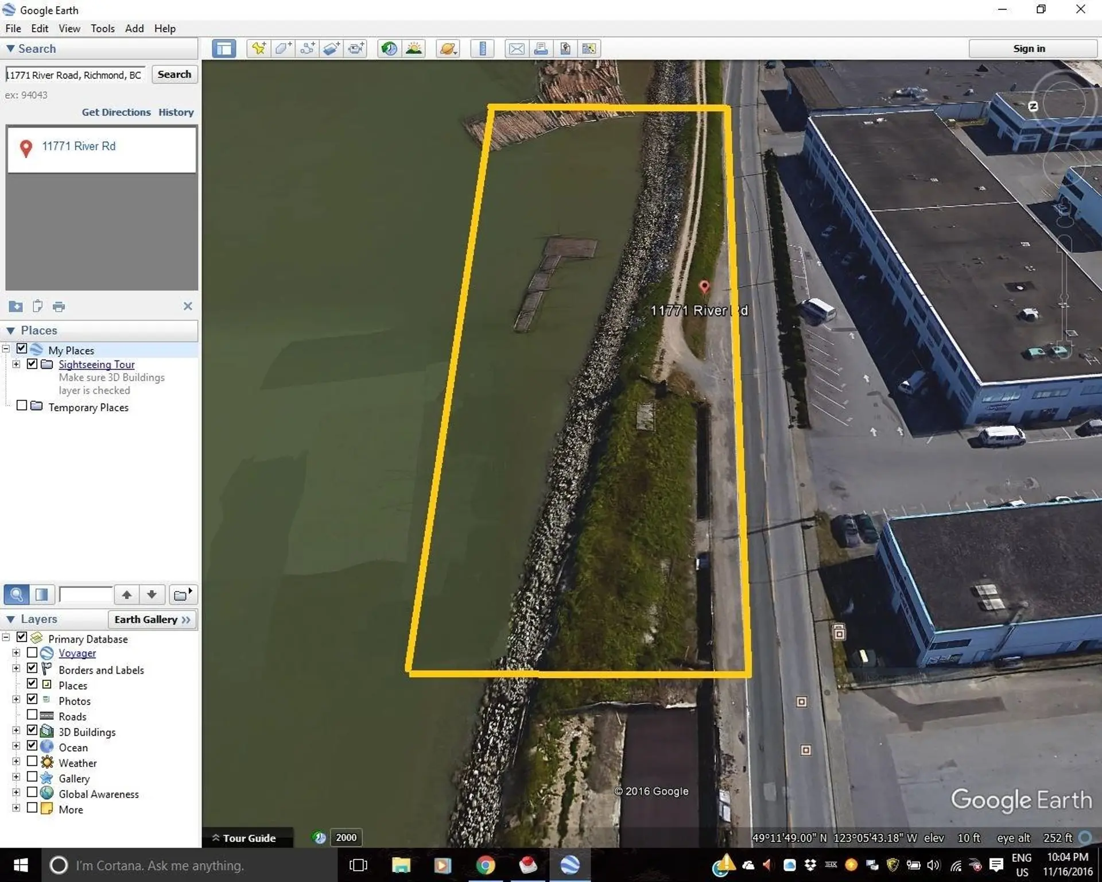Viewport: 1102px width, 882px height.
Task: Show historical imagery clock icon
Action: (x=389, y=49)
